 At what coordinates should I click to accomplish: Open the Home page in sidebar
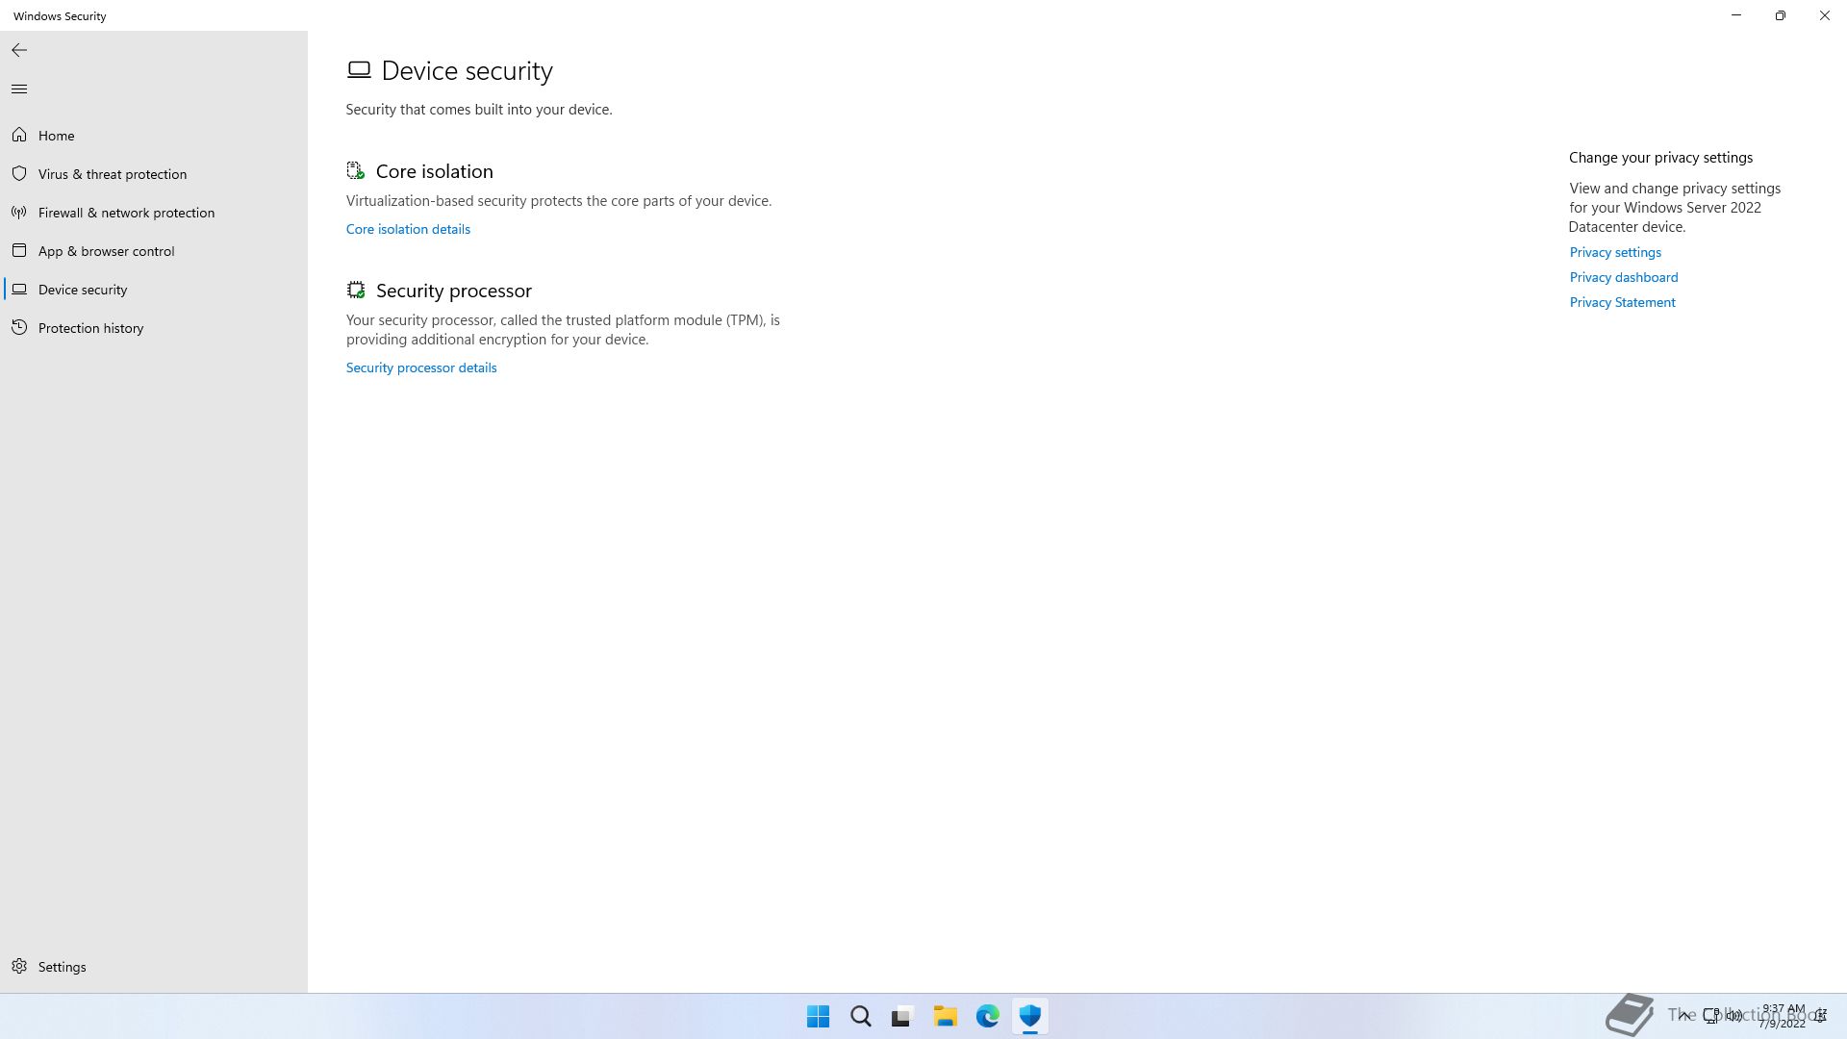coord(154,136)
